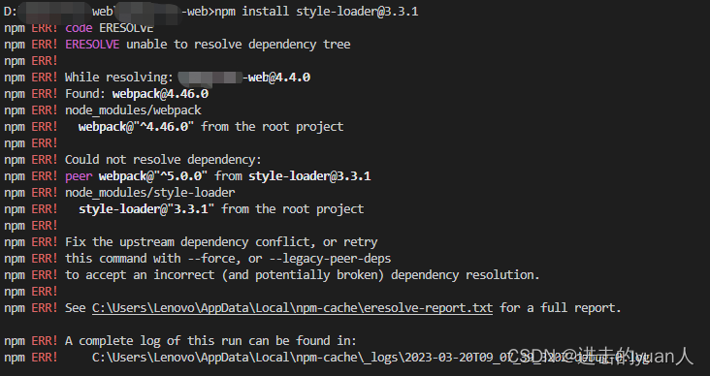Click the 'A complete log of this run' line

(x=211, y=341)
